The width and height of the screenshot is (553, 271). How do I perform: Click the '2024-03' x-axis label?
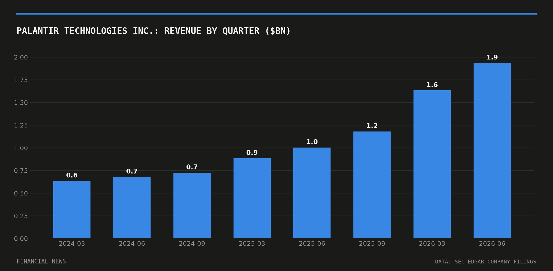point(72,244)
